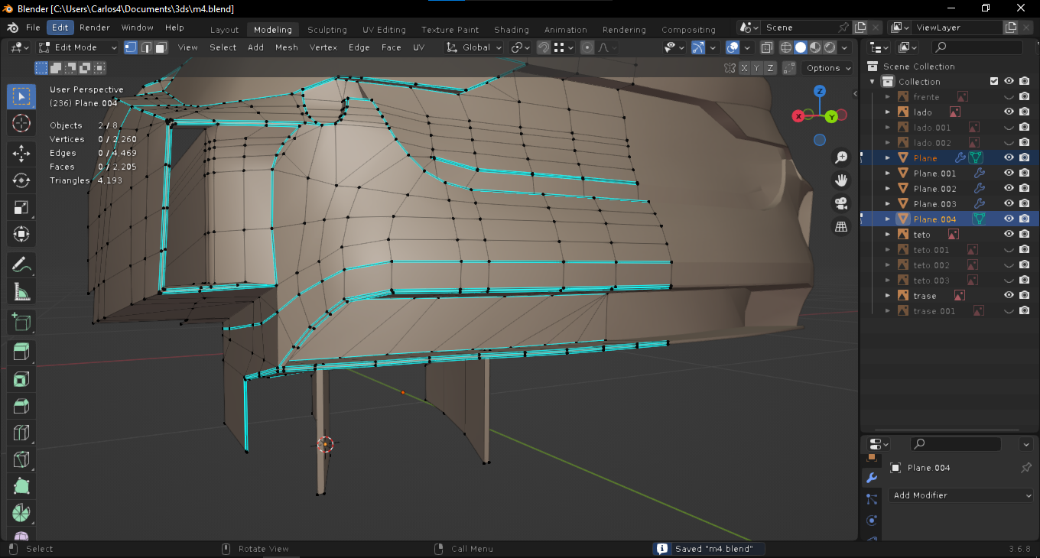Pick the Measure tool
This screenshot has height=558, width=1040.
click(21, 292)
